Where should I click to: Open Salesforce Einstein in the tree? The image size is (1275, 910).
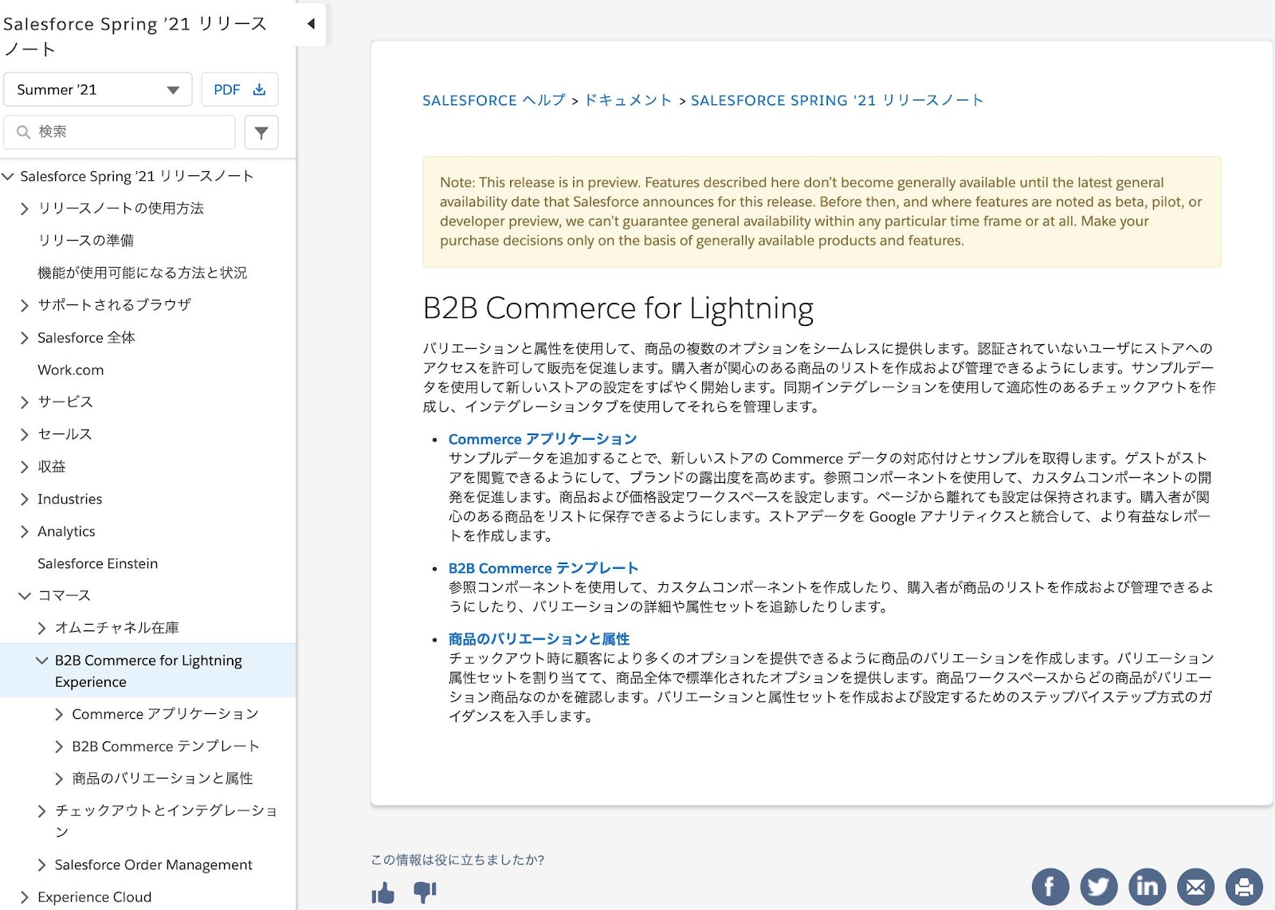pos(98,563)
